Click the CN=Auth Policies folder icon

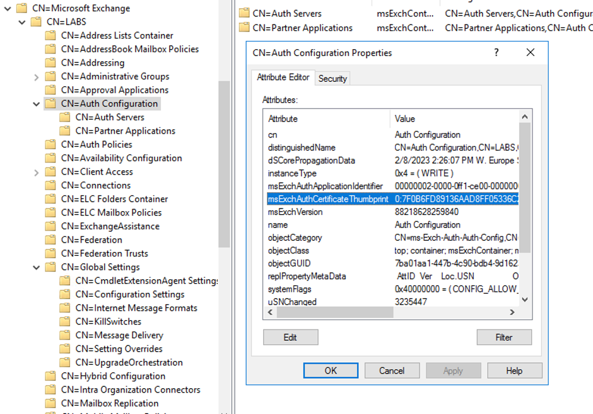[50, 144]
